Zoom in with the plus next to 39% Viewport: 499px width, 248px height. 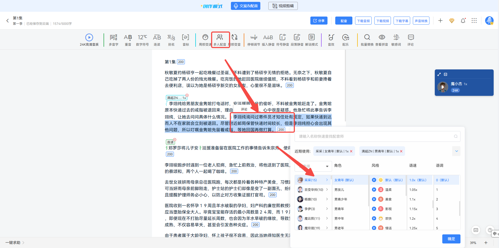pos(486,243)
